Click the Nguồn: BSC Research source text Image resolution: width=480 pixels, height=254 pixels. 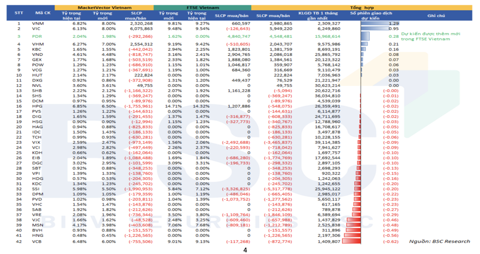click(439, 241)
